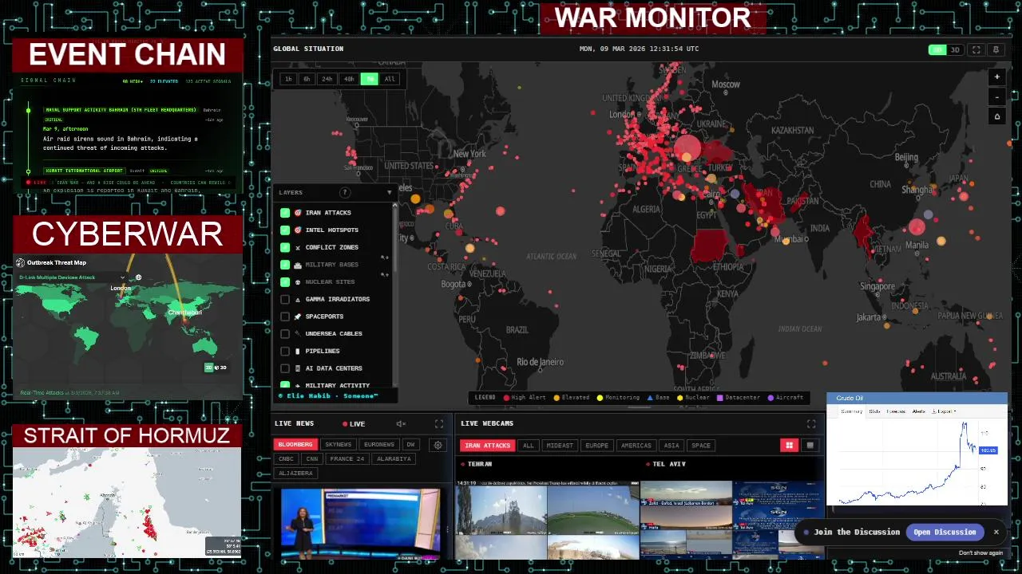Click the Military Bases layer icon
This screenshot has width=1022, height=574.
298,265
